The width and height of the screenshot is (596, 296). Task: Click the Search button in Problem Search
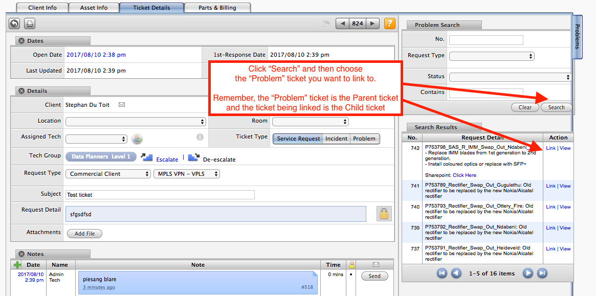click(x=556, y=107)
